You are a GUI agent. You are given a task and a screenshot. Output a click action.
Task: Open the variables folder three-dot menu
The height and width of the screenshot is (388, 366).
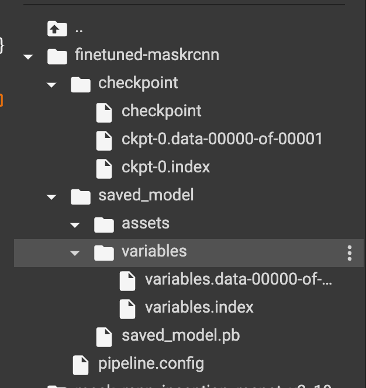(x=350, y=253)
